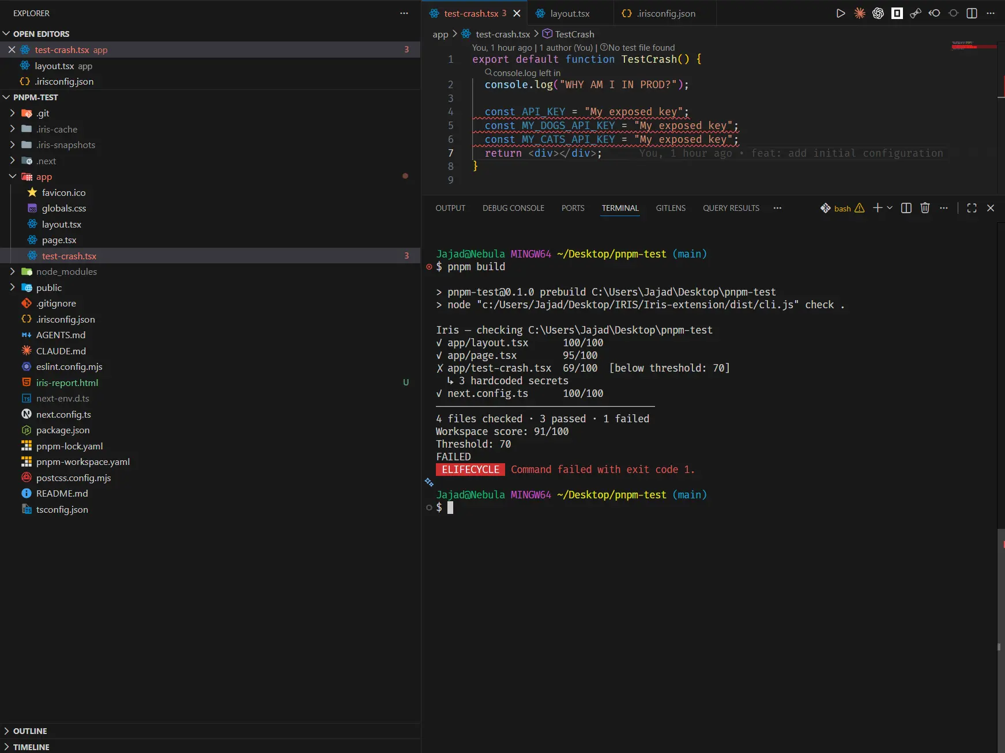Click the white square extension icon
Image resolution: width=1005 pixels, height=753 pixels.
tap(897, 13)
